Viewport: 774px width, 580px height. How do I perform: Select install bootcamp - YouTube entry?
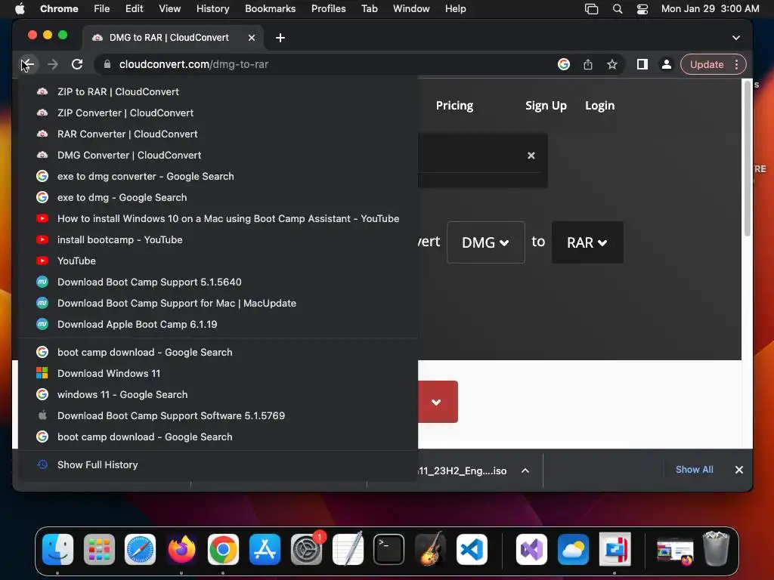pos(218,240)
